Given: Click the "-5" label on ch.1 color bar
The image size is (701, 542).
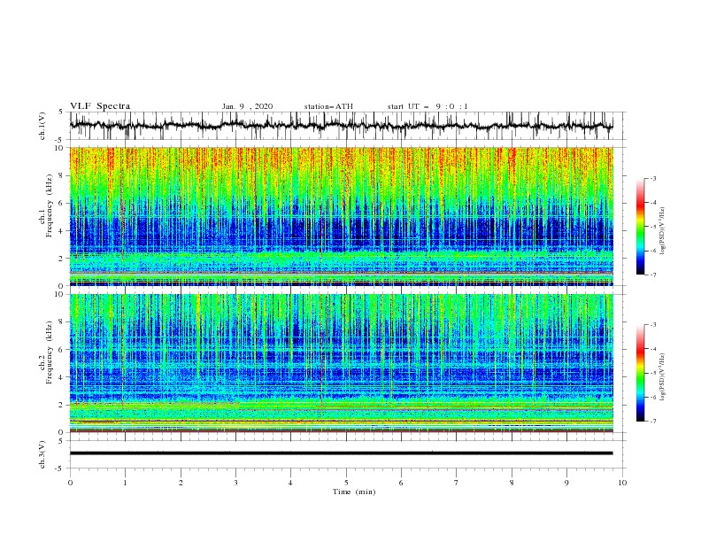Looking at the screenshot, I should [653, 227].
